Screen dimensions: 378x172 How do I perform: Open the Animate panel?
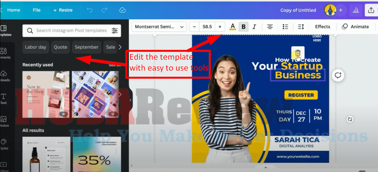pyautogui.click(x=355, y=27)
